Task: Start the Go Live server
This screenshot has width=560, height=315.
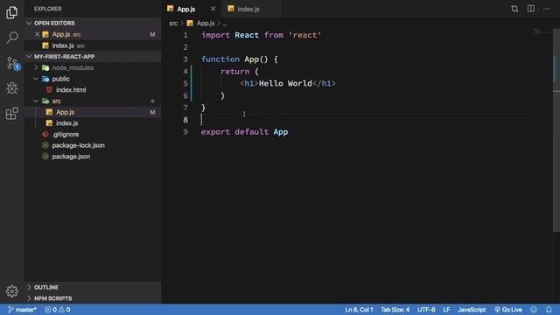Action: (x=508, y=309)
